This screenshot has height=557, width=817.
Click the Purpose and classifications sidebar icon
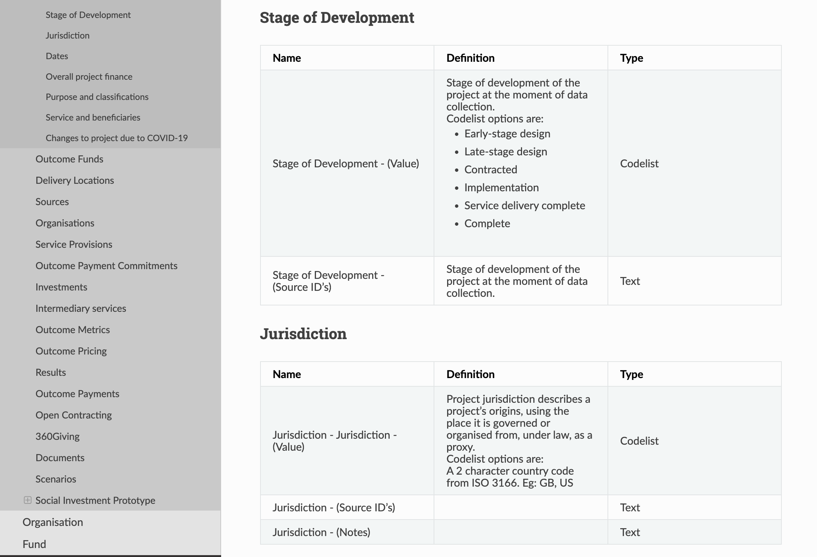(x=97, y=97)
